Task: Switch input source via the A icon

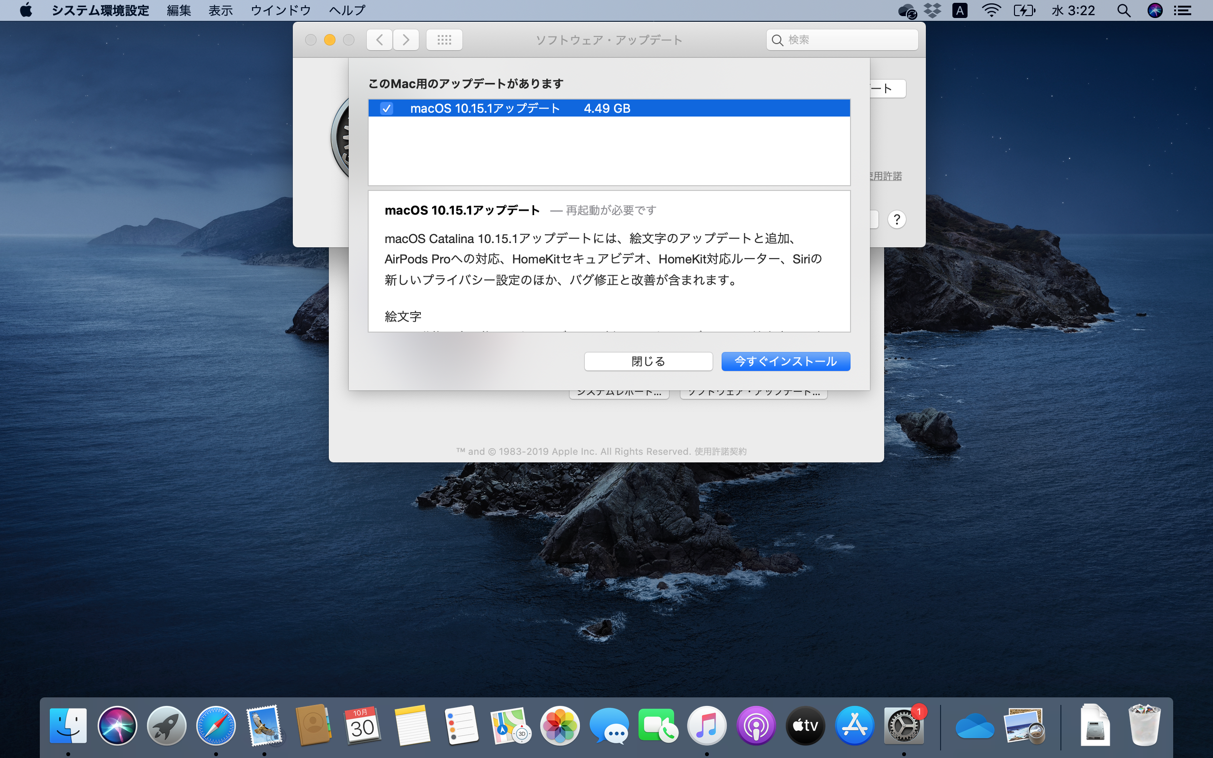Action: click(x=960, y=10)
